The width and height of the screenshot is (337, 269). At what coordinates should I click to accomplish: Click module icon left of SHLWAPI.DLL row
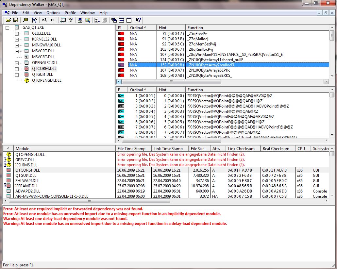(x=8, y=181)
